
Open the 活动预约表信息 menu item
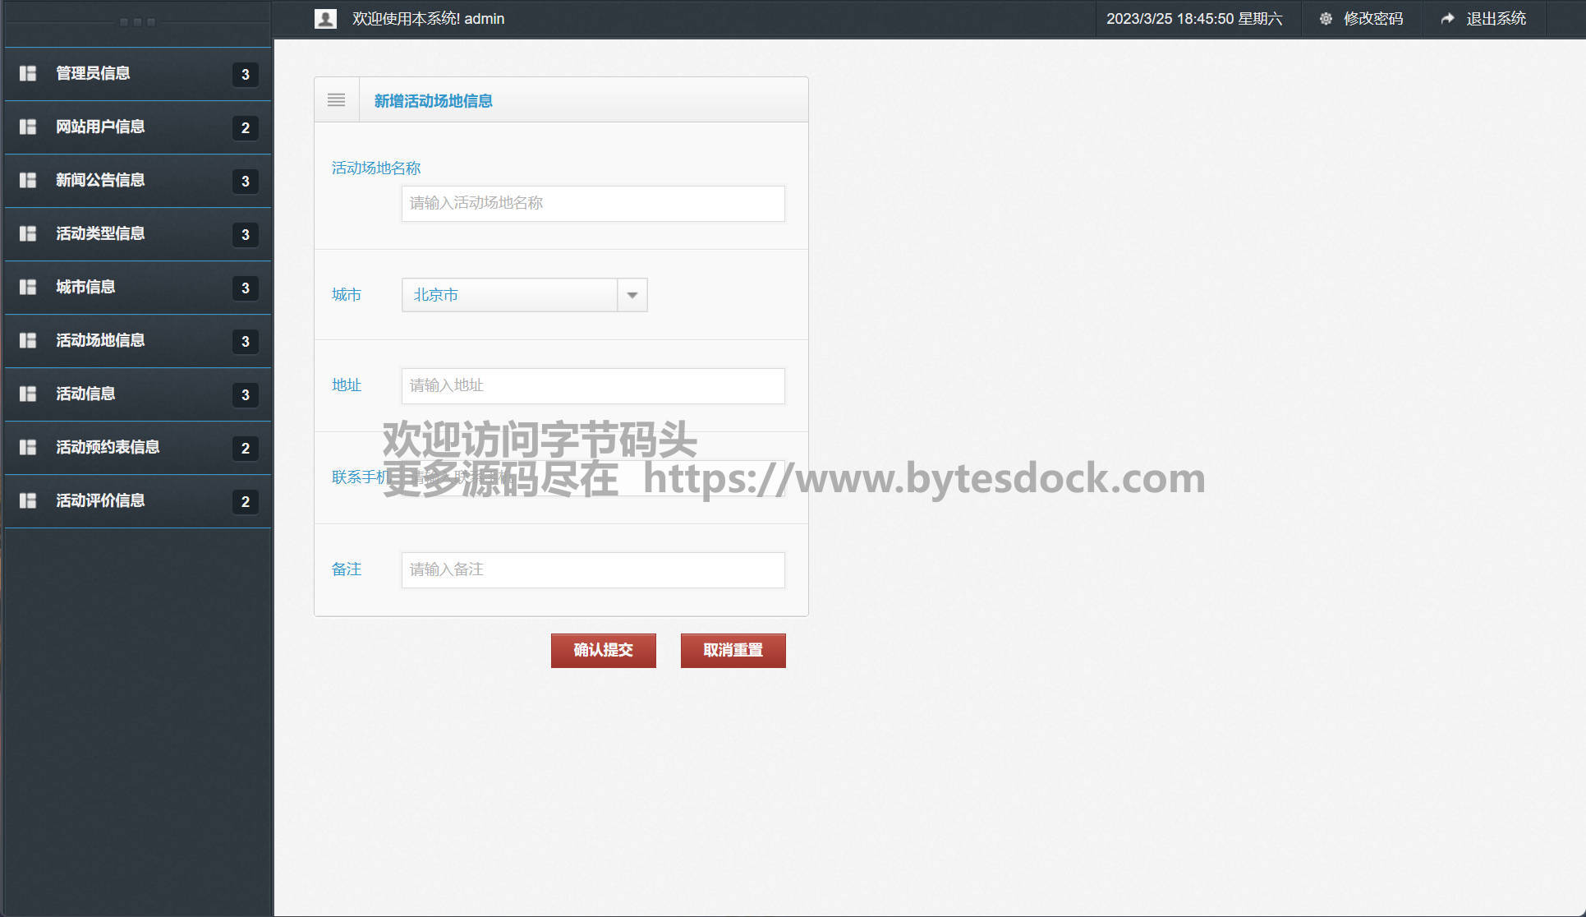tap(108, 447)
